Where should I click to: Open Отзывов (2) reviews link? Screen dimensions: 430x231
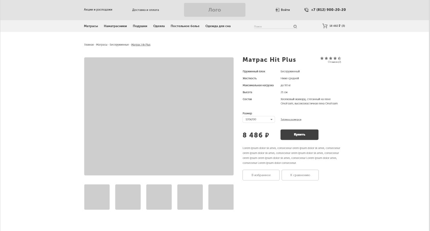(x=334, y=62)
